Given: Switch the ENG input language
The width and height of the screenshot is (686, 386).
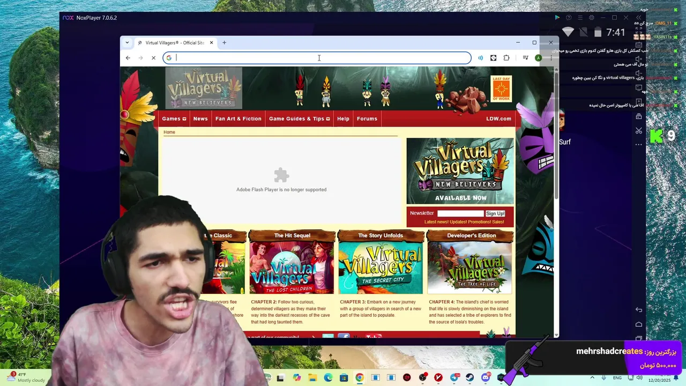Looking at the screenshot, I should 617,378.
